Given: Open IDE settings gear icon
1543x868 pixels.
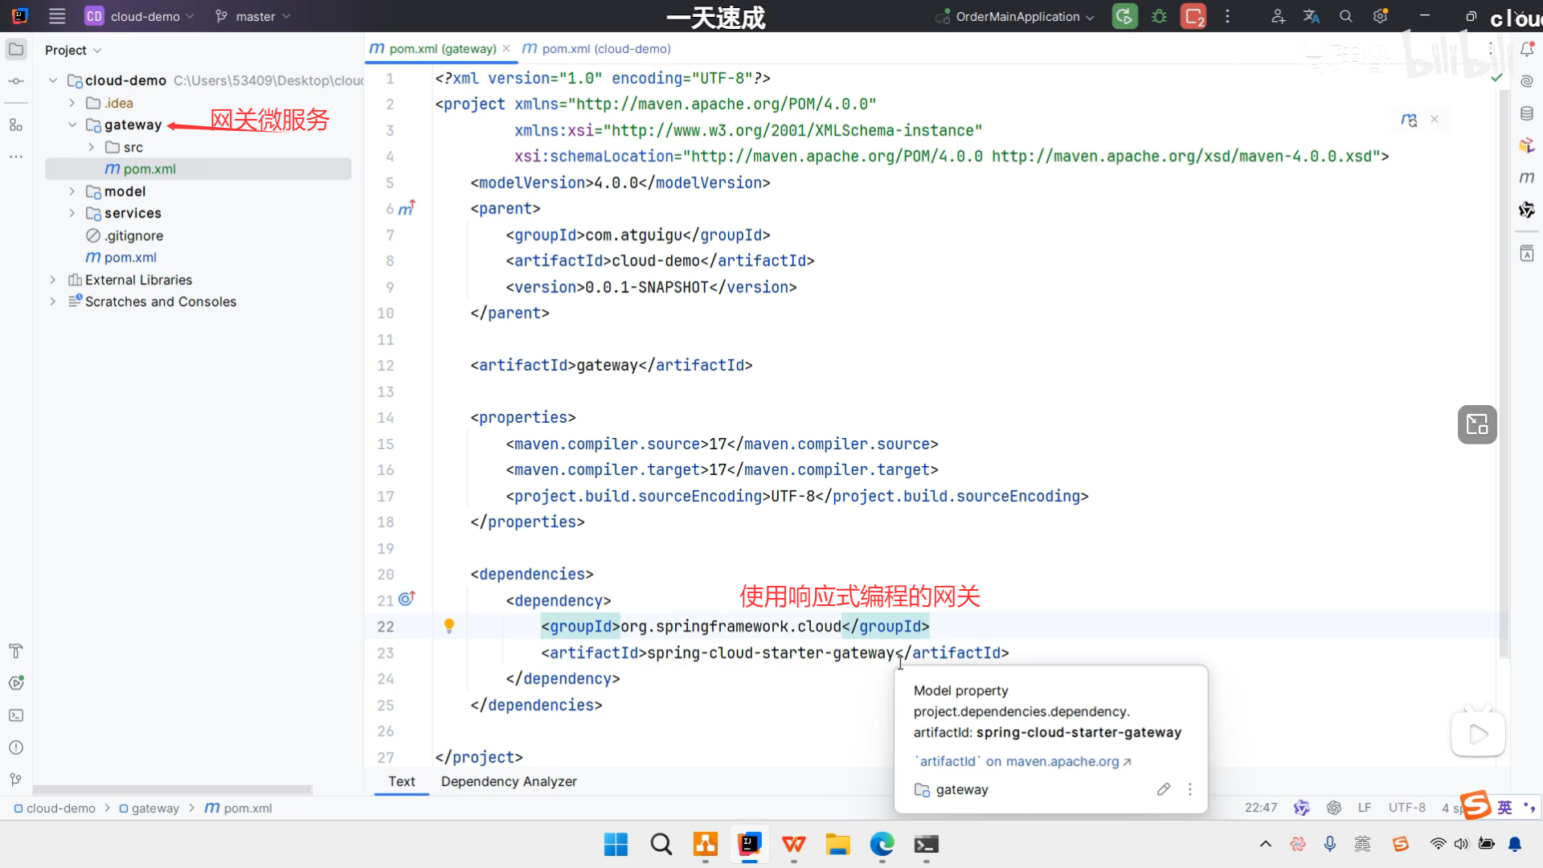Looking at the screenshot, I should [1381, 16].
